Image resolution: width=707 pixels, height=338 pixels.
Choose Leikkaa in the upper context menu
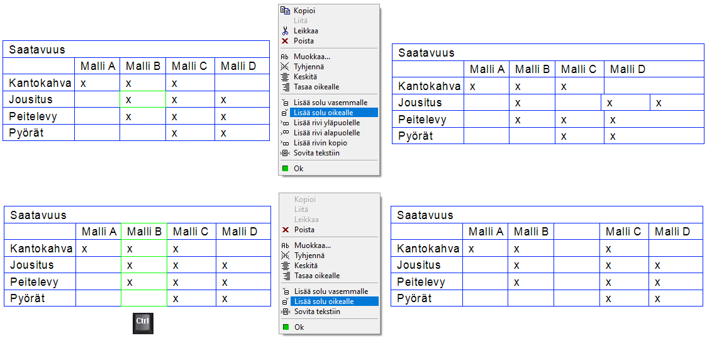[x=306, y=31]
